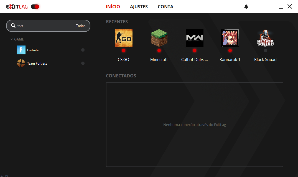
Task: Click the Ragnarok 1 game icon
Action: (x=230, y=38)
